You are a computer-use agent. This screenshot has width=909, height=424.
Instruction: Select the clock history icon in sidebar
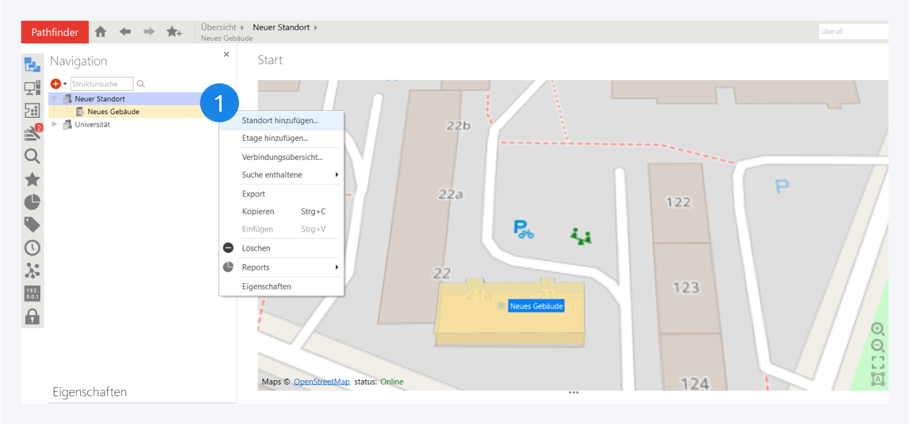click(x=32, y=247)
